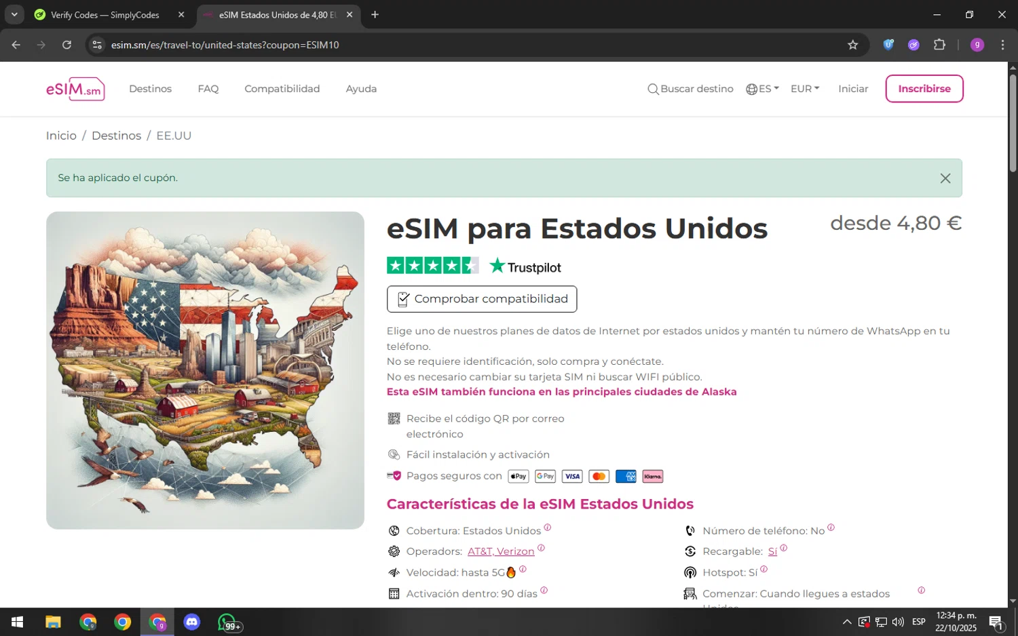This screenshot has width=1018, height=636.
Task: Show hidden system tray icons
Action: 847,622
